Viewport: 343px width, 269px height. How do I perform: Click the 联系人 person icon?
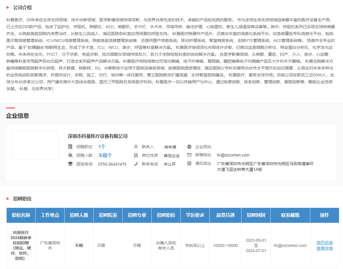tap(136, 147)
